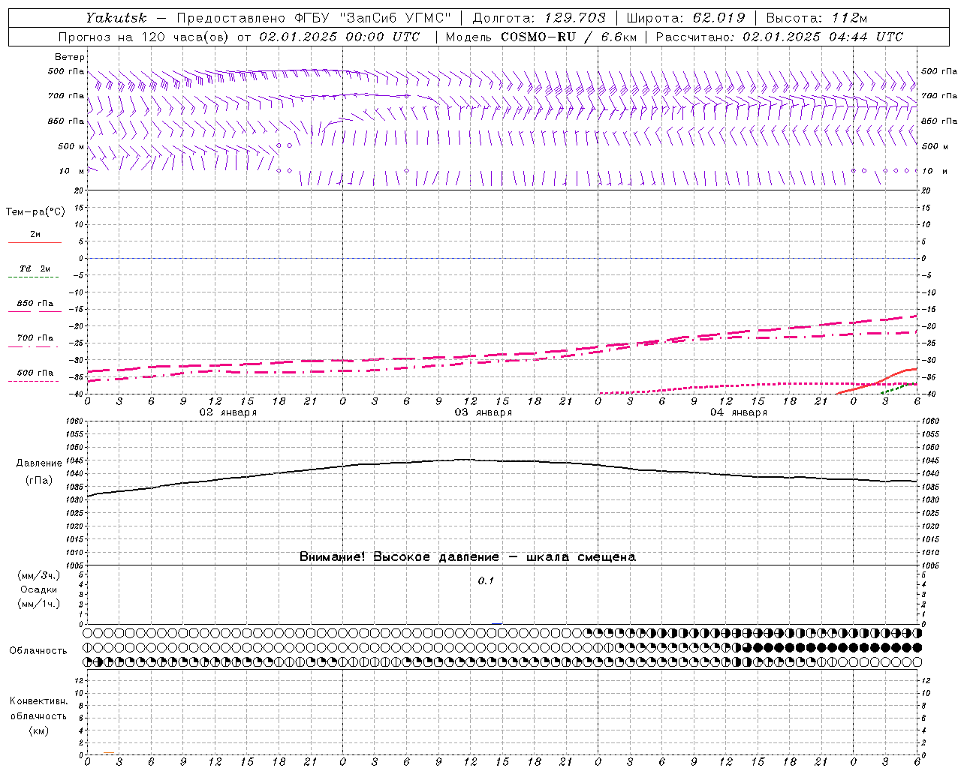Click the Модель COSMO-RU / 6.6км label
The image size is (961, 768).
541,37
